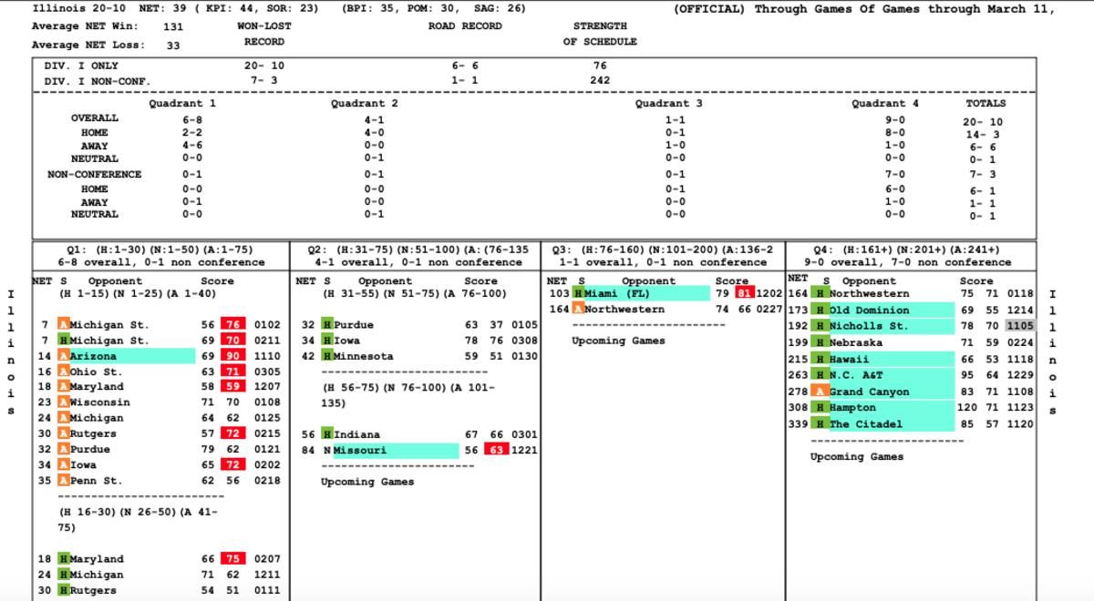Click the "WON-LOST RECORD" heading
The width and height of the screenshot is (1094, 601).
pos(264,35)
